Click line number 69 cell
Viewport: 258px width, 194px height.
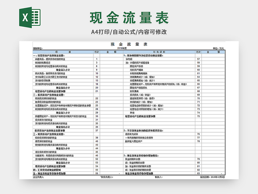tap(198, 95)
